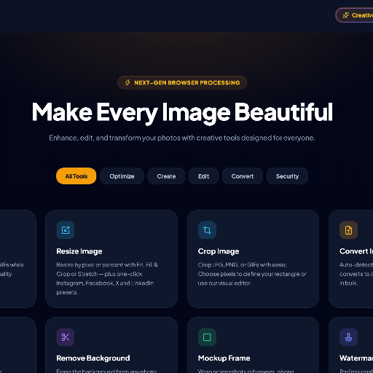This screenshot has width=373, height=373.
Task: Switch to the Optimize filter tab
Action: (122, 176)
